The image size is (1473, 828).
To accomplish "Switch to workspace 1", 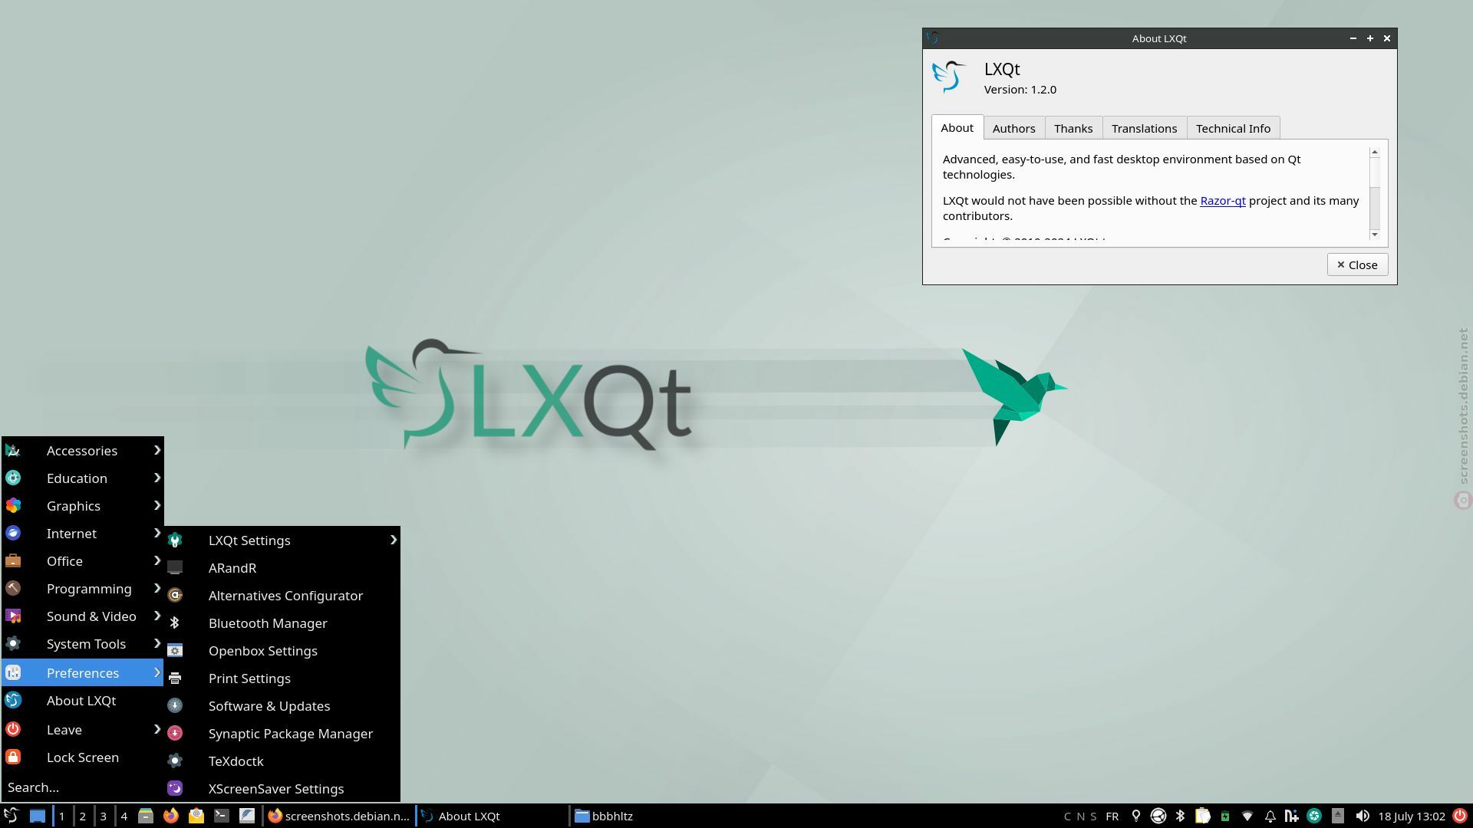I will (62, 816).
